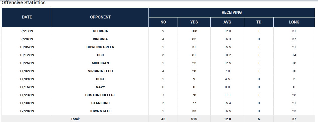Click the Total row label
This screenshot has width=318, height=122.
coord(75,119)
